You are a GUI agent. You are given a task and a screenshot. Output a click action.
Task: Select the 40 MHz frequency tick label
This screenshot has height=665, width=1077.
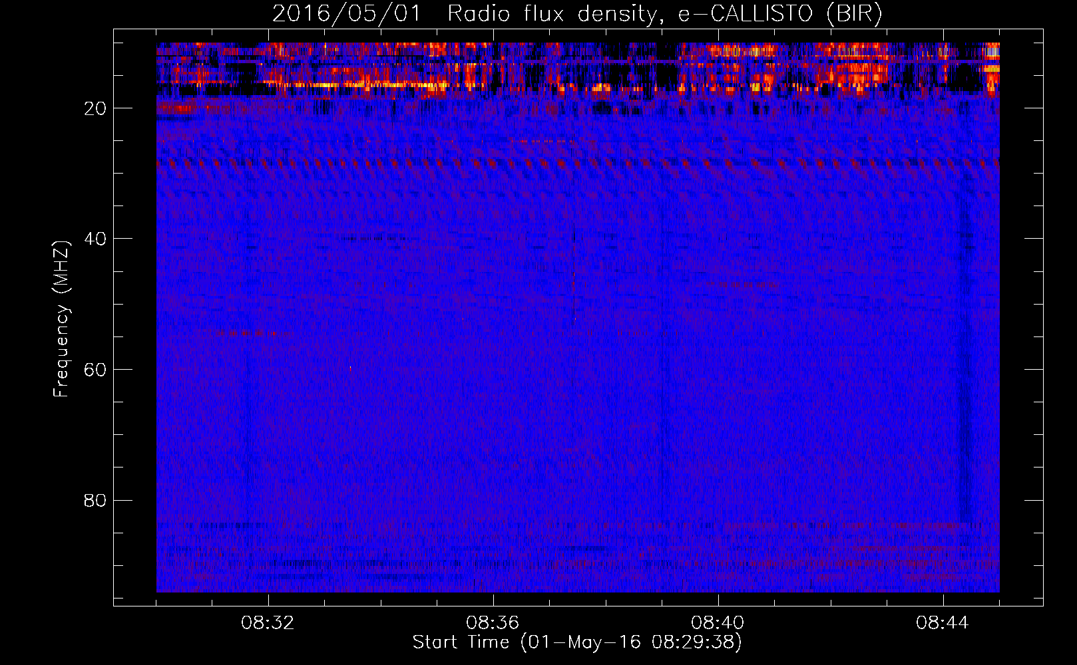coord(96,239)
